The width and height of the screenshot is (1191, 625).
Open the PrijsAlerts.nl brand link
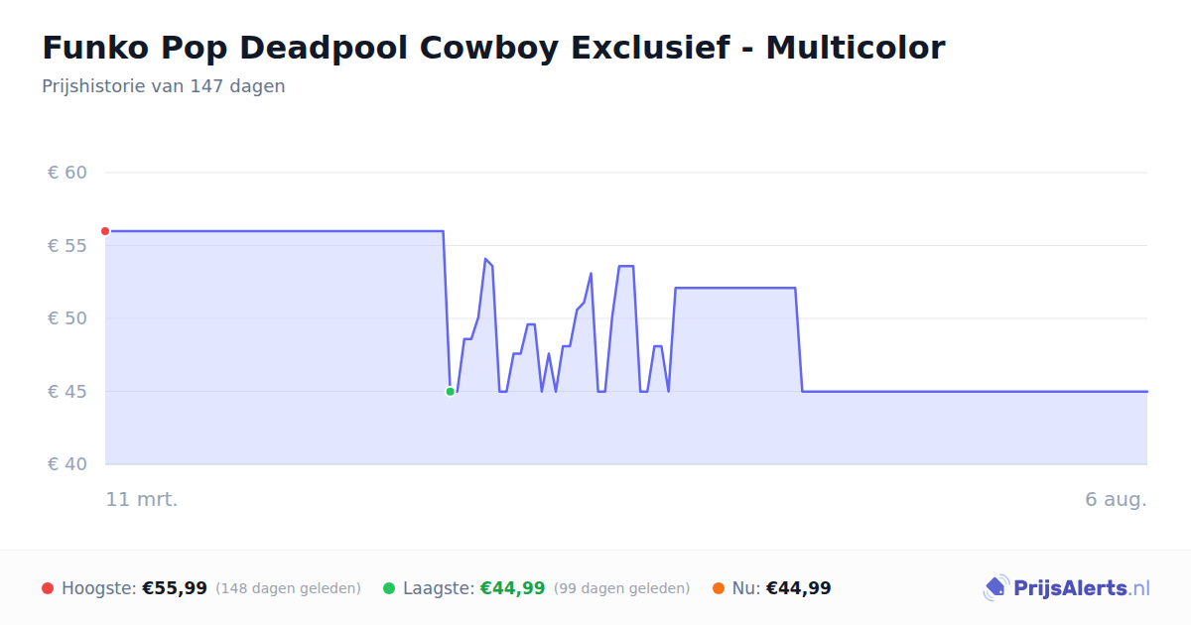point(1066,588)
